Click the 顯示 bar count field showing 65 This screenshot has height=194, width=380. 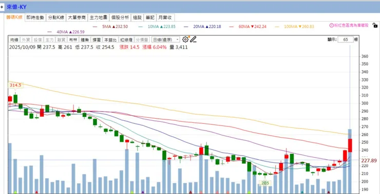point(346,39)
